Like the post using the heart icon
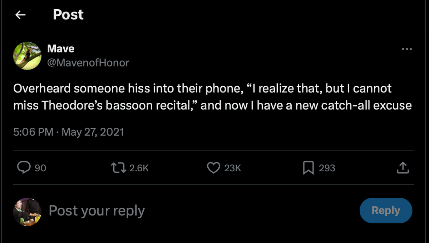 213,168
